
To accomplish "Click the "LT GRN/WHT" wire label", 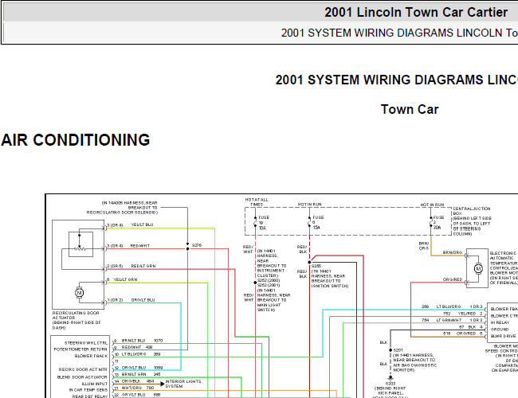I will [x=449, y=320].
